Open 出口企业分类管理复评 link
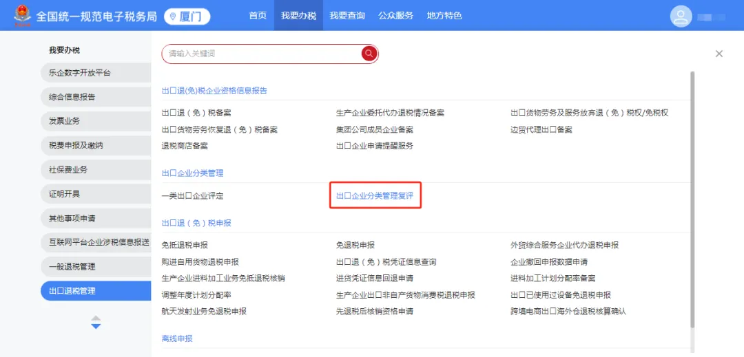 point(375,196)
